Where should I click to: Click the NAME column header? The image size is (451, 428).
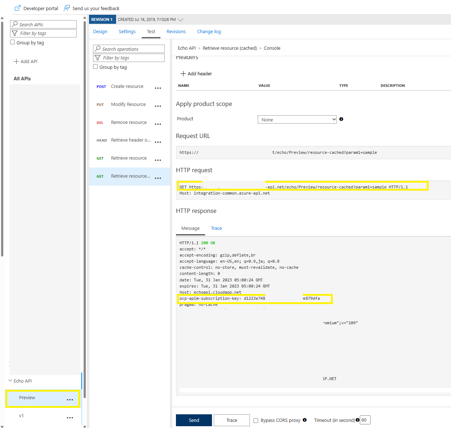[x=184, y=86]
